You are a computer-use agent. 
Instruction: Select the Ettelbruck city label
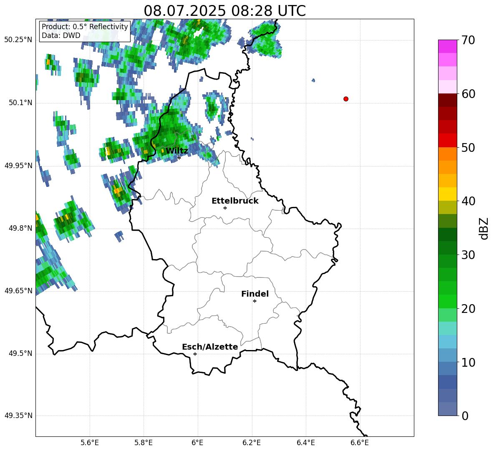235,201
